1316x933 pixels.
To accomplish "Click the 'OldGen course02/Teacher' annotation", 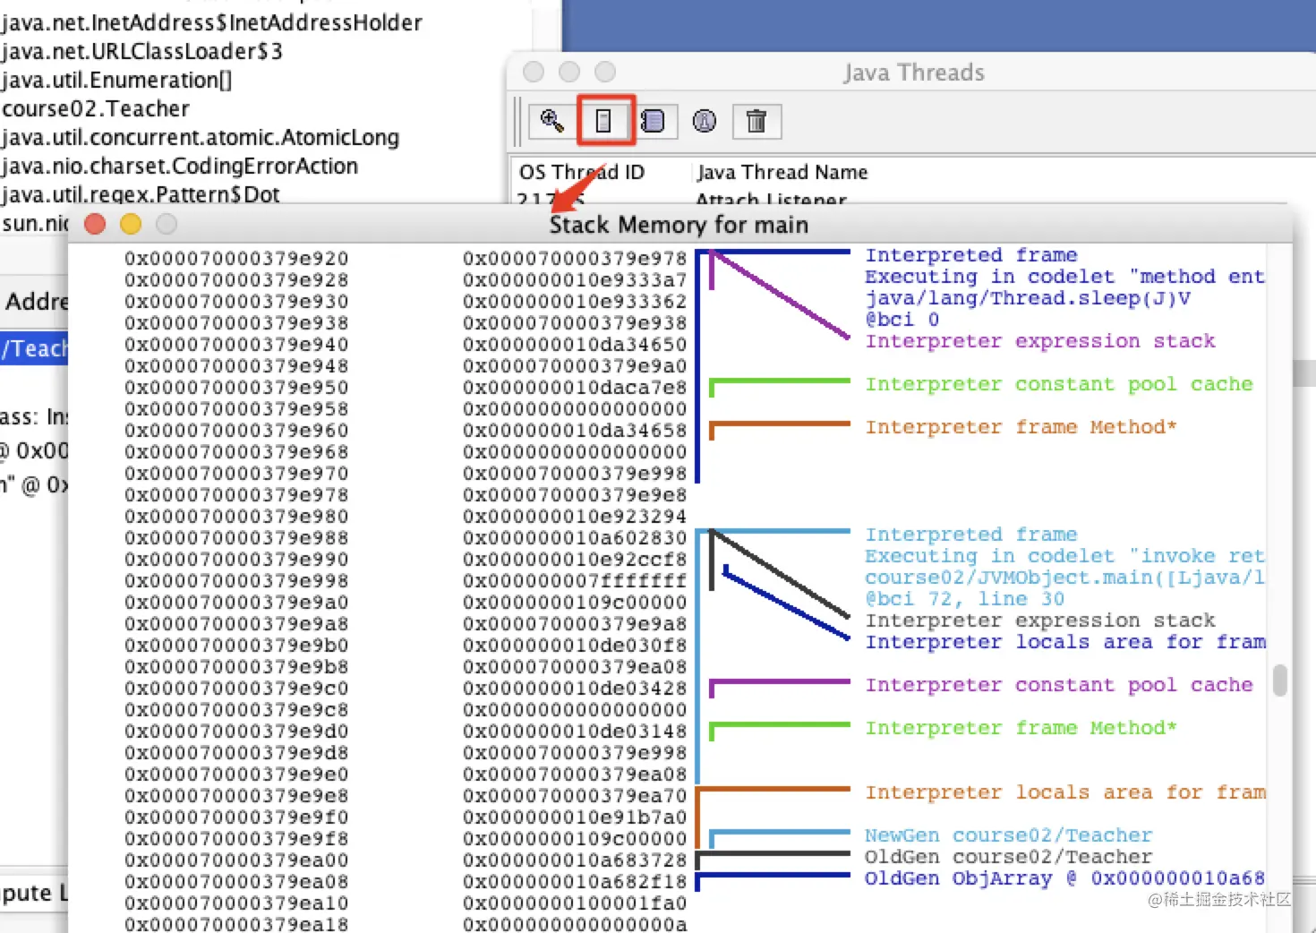I will (x=1008, y=857).
